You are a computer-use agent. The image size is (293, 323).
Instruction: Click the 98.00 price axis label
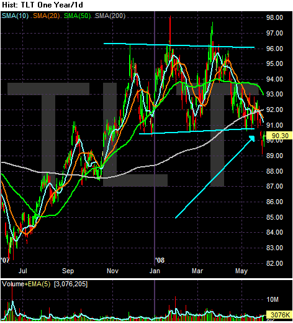(274, 17)
